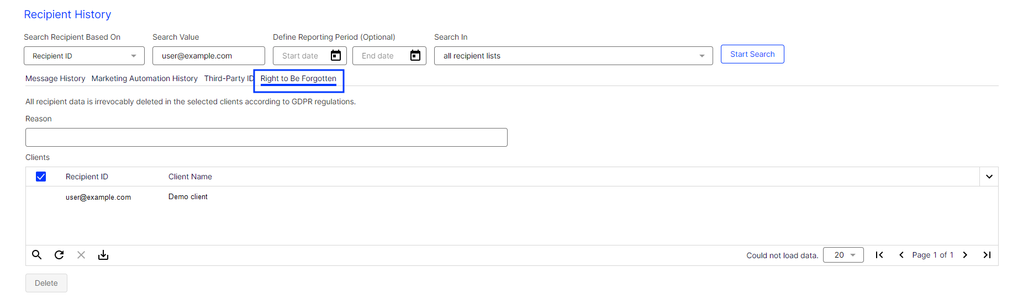Change the rows-per-page dropdown showing 20
This screenshot has height=299, width=1023.
843,255
